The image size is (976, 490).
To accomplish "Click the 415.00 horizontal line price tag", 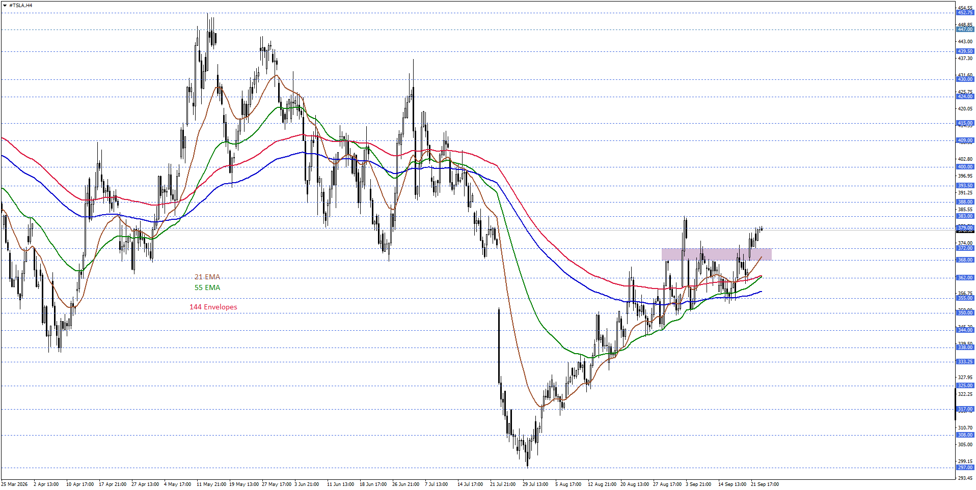I will [965, 123].
